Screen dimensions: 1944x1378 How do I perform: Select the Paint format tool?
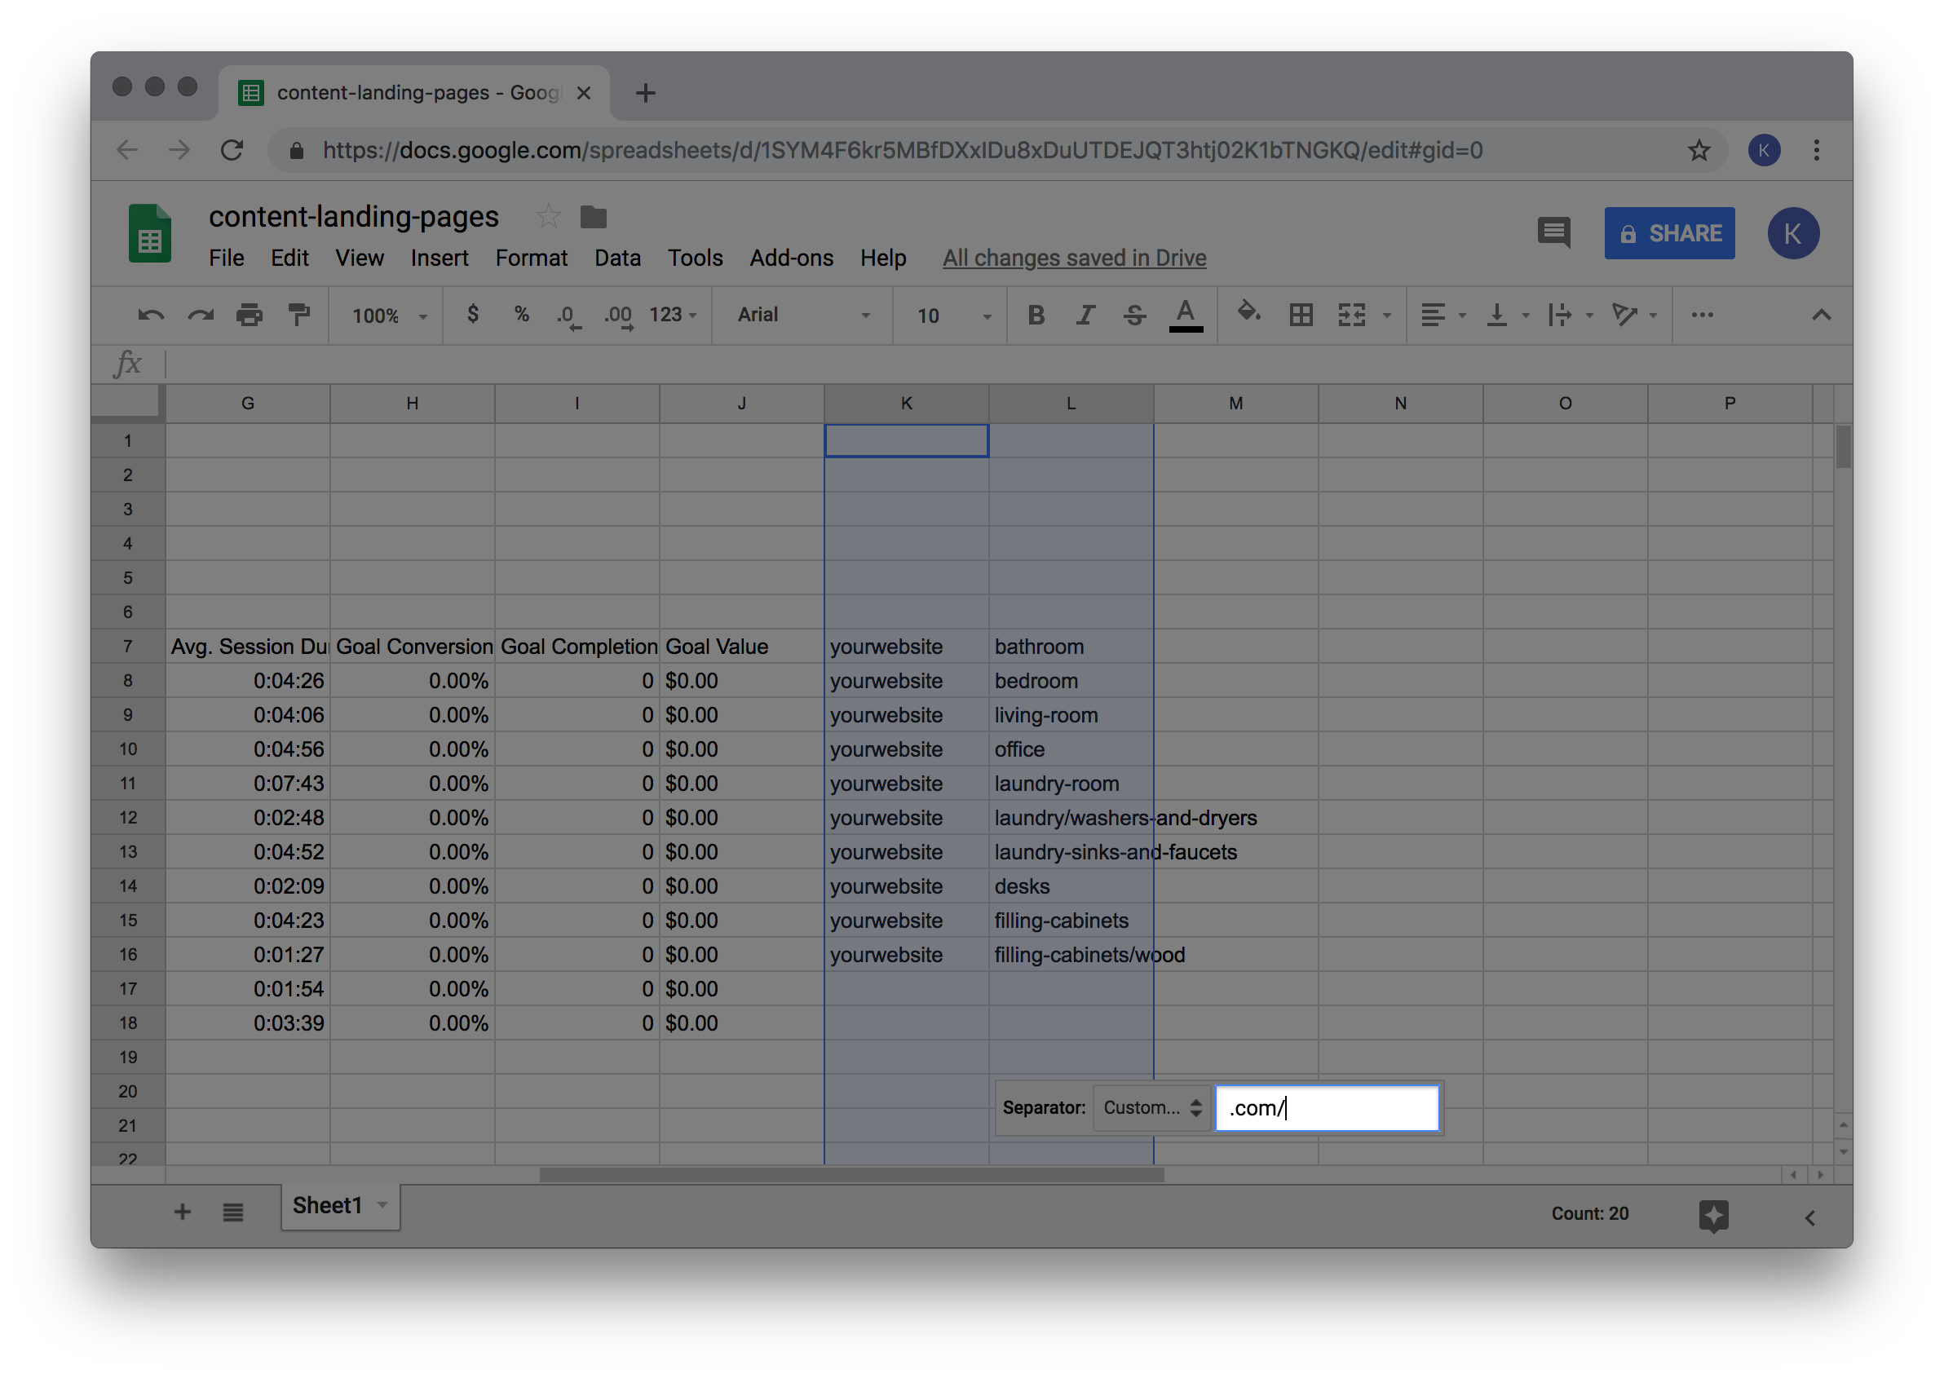[298, 316]
